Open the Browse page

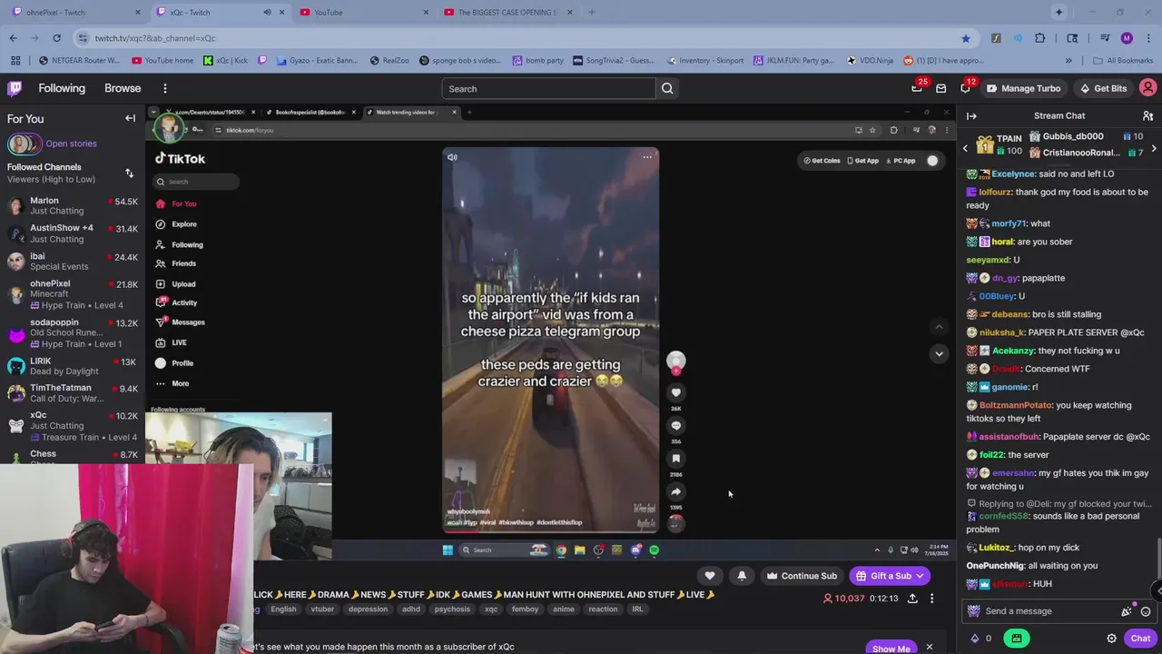click(x=123, y=88)
